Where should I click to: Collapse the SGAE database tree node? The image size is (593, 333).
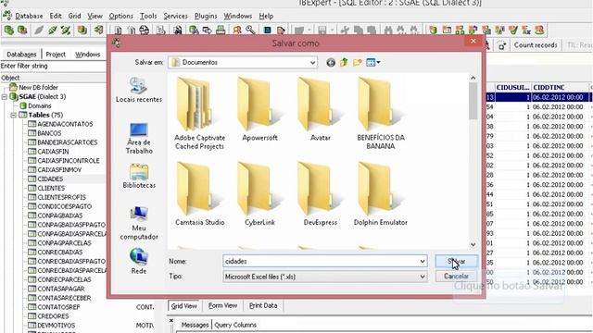(x=5, y=97)
